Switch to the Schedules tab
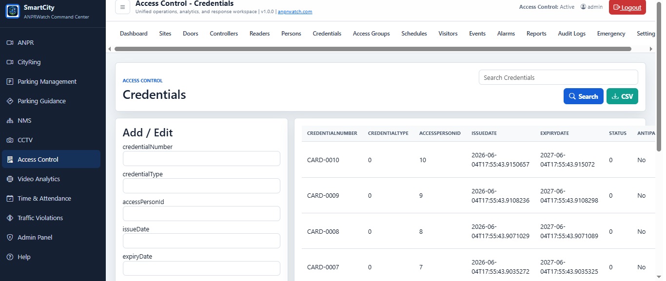Viewport: 666px width, 281px height. (x=414, y=34)
